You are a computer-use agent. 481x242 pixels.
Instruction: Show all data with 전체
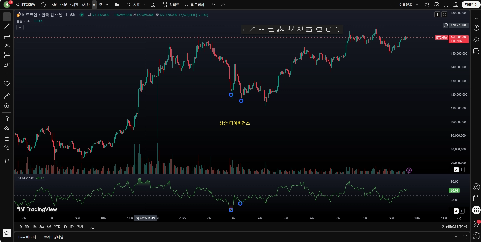tap(80, 227)
